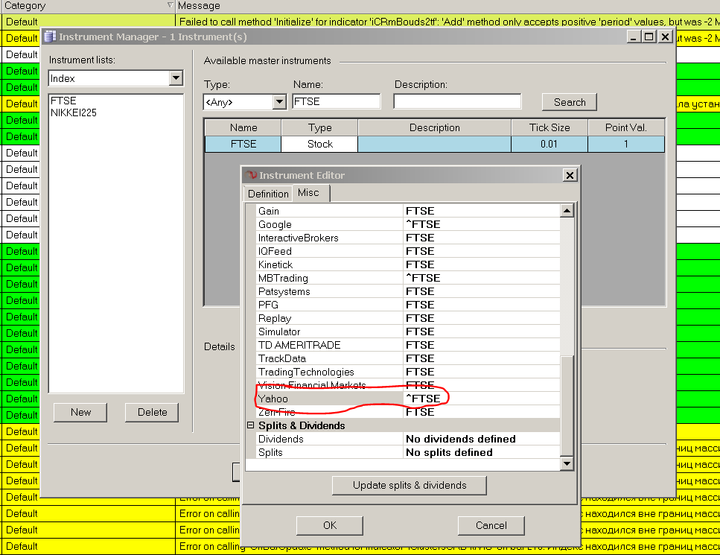Collapse the Splits & Dividends section
720x555 pixels.
tap(251, 425)
